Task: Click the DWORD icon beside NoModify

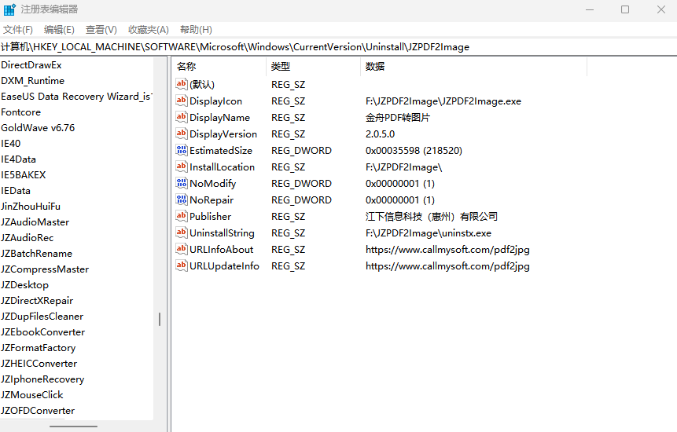Action: tap(182, 183)
